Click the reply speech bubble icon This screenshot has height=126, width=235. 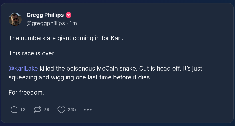[14, 109]
